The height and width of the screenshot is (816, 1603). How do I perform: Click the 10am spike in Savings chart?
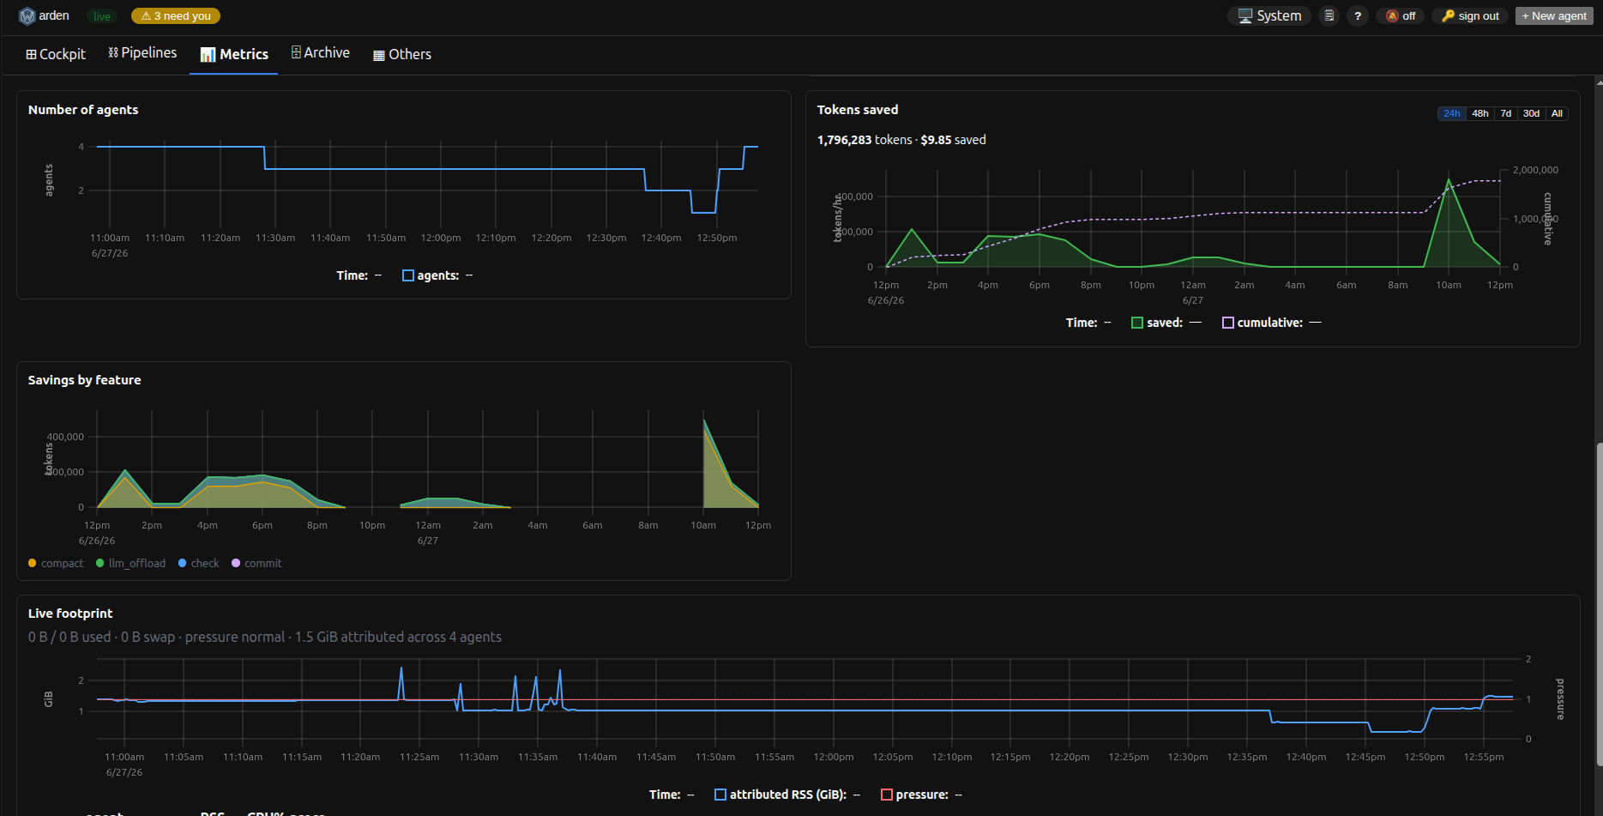(x=704, y=420)
